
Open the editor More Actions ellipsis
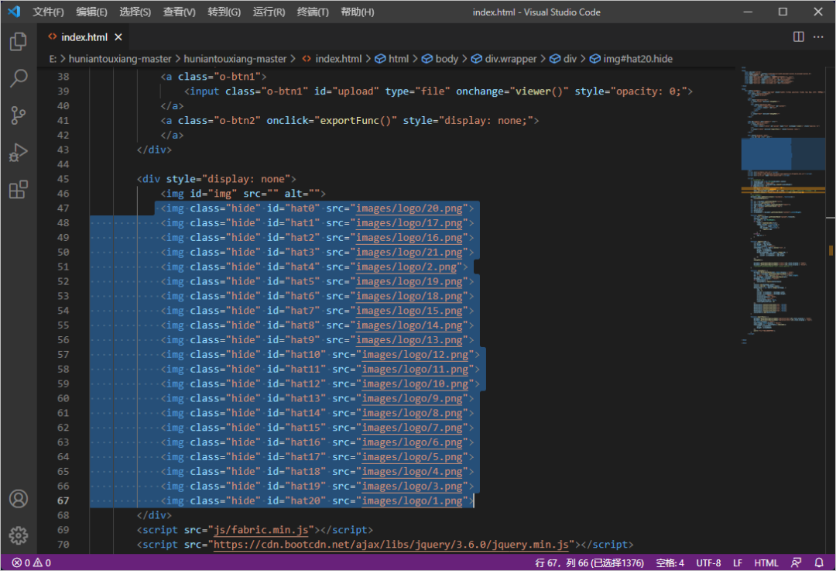[819, 36]
